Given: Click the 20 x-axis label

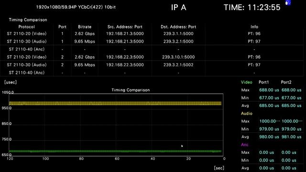Looking at the screenshot, I should pos(188,159).
